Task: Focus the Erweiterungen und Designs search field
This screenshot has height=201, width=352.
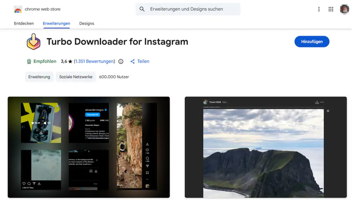Action: [x=188, y=9]
